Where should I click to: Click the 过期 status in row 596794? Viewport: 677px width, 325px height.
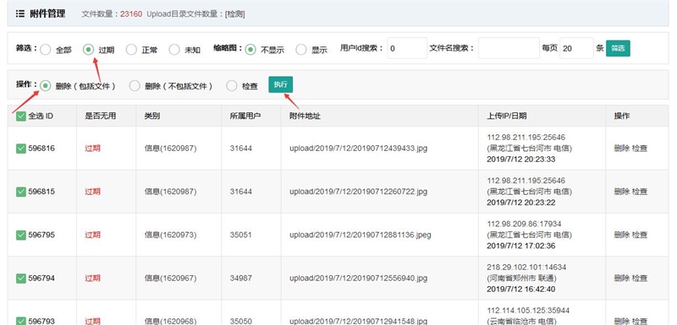92,279
